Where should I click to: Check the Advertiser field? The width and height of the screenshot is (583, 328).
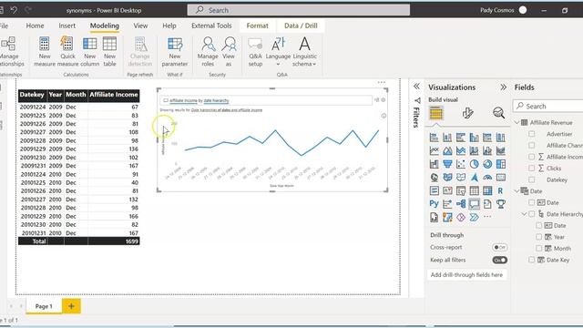(532, 134)
